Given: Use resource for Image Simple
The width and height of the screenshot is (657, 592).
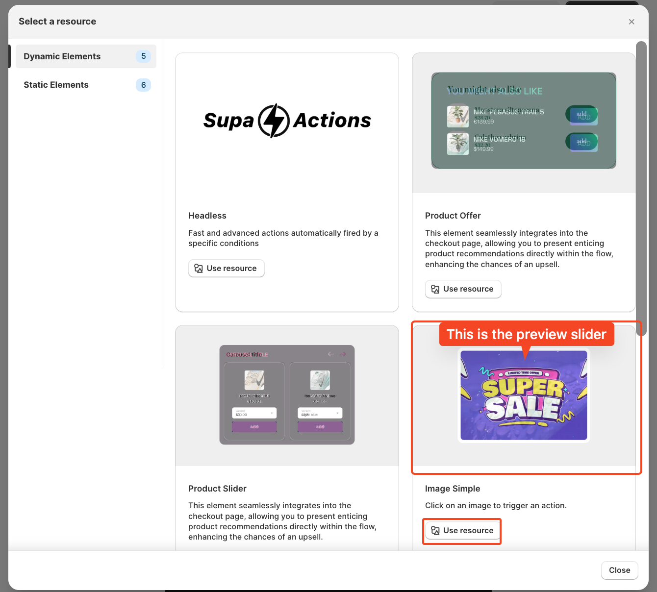Looking at the screenshot, I should coord(463,531).
